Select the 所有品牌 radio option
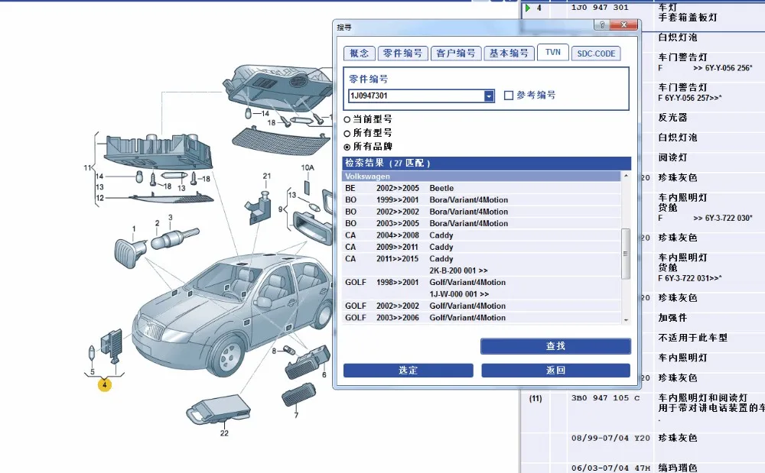This screenshot has height=473, width=765. [347, 147]
